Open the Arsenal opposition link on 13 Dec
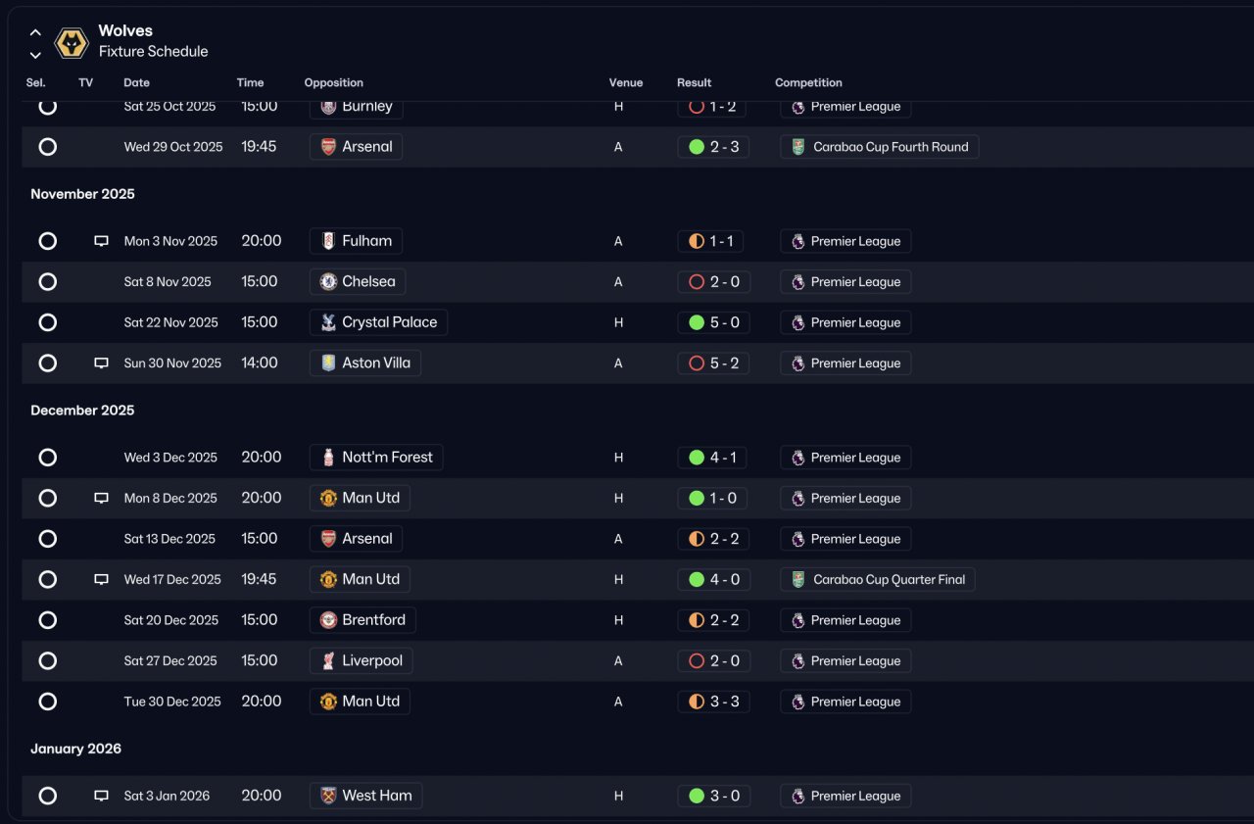 [x=357, y=539]
